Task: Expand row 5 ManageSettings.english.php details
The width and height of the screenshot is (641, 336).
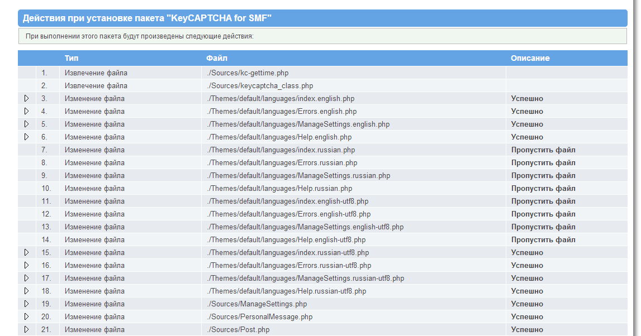Action: pos(27,124)
